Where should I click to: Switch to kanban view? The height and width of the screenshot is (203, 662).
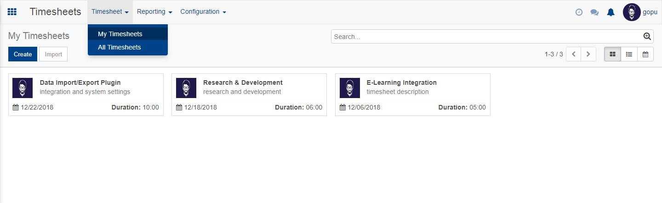click(x=612, y=54)
